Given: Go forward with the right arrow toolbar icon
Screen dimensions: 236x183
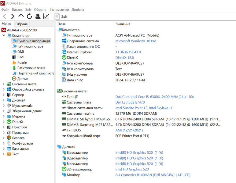Looking at the screenshot, I should 13,16.
